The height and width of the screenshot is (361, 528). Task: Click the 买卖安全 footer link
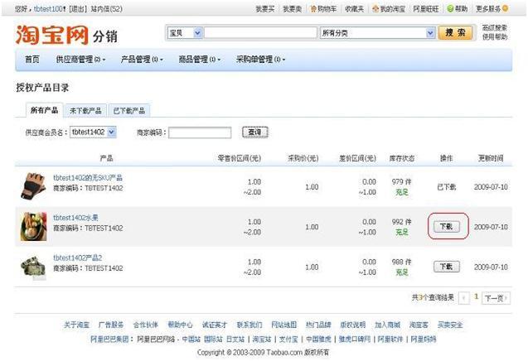[x=450, y=325]
